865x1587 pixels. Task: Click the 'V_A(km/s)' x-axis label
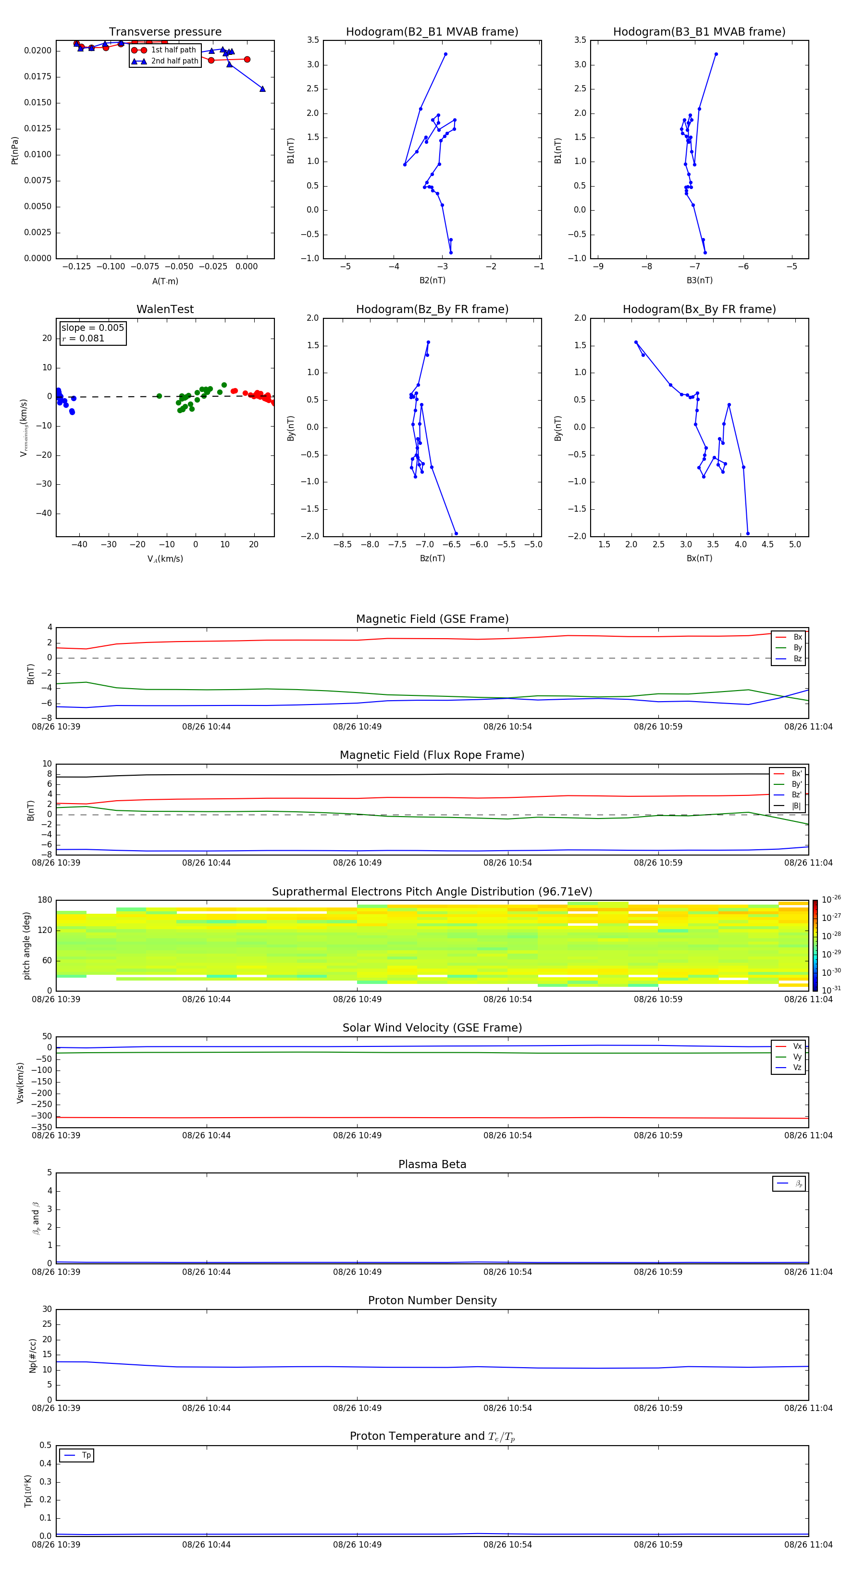point(165,559)
